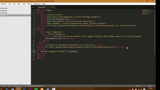Click the bootstrap.min.js script URL
This screenshot has width=160, height=90.
tap(81, 47)
